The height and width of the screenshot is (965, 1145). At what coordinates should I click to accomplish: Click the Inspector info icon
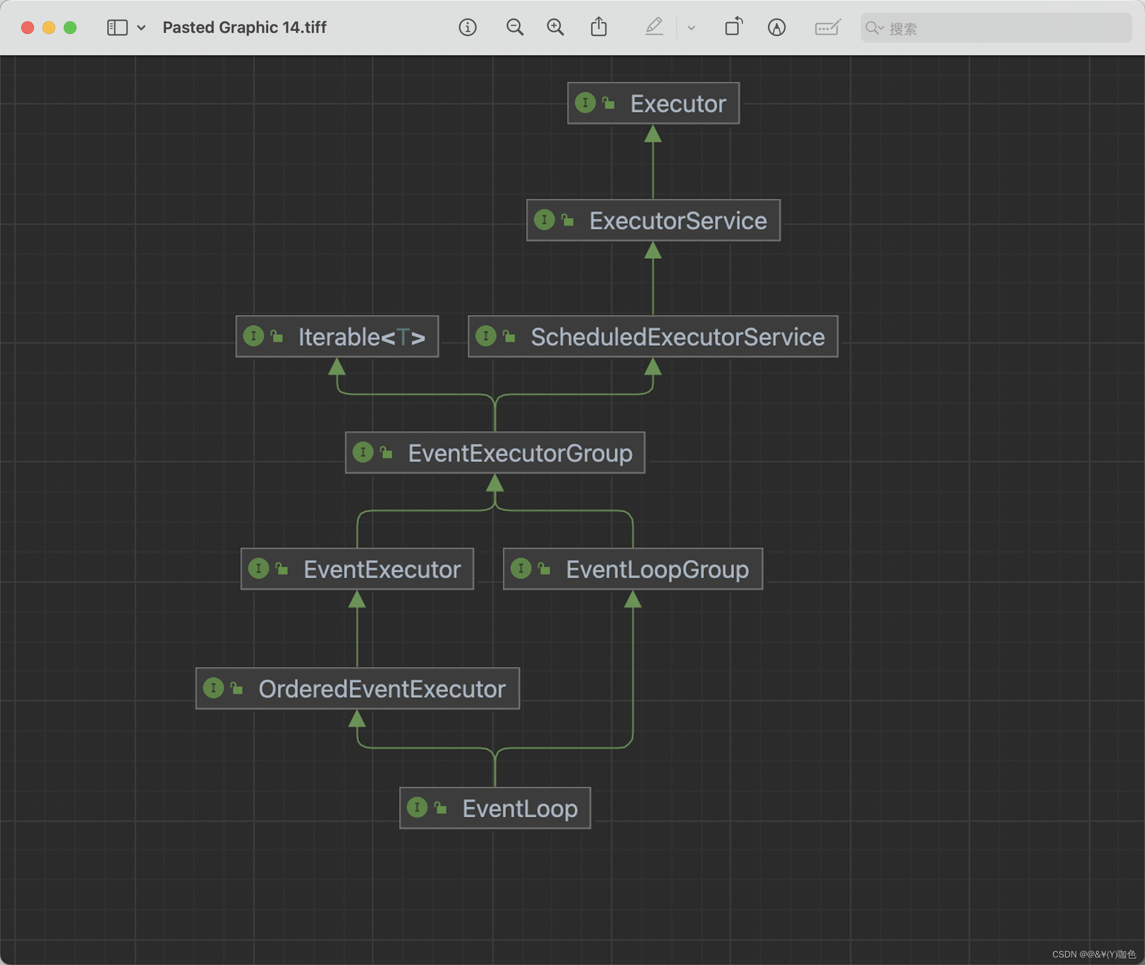(467, 27)
